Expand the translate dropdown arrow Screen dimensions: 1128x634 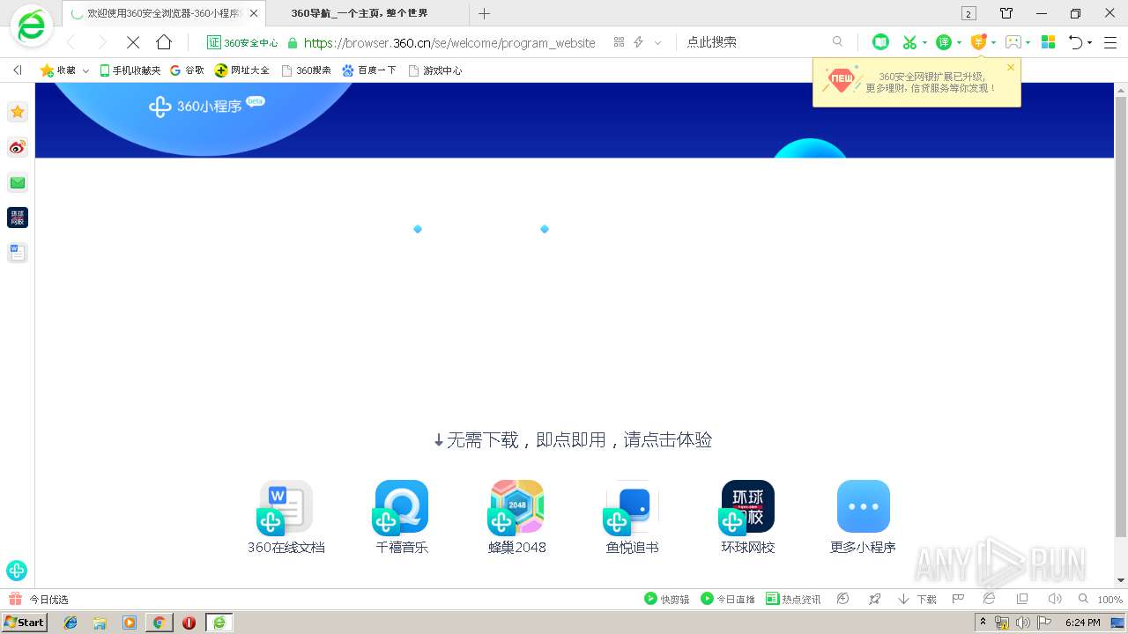pos(959,42)
